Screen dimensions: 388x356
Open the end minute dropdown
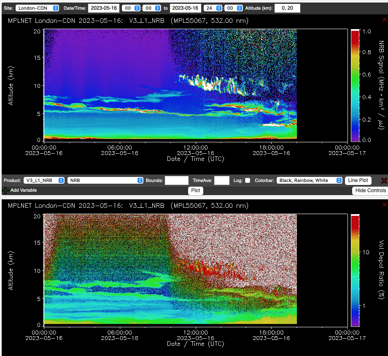click(233, 8)
